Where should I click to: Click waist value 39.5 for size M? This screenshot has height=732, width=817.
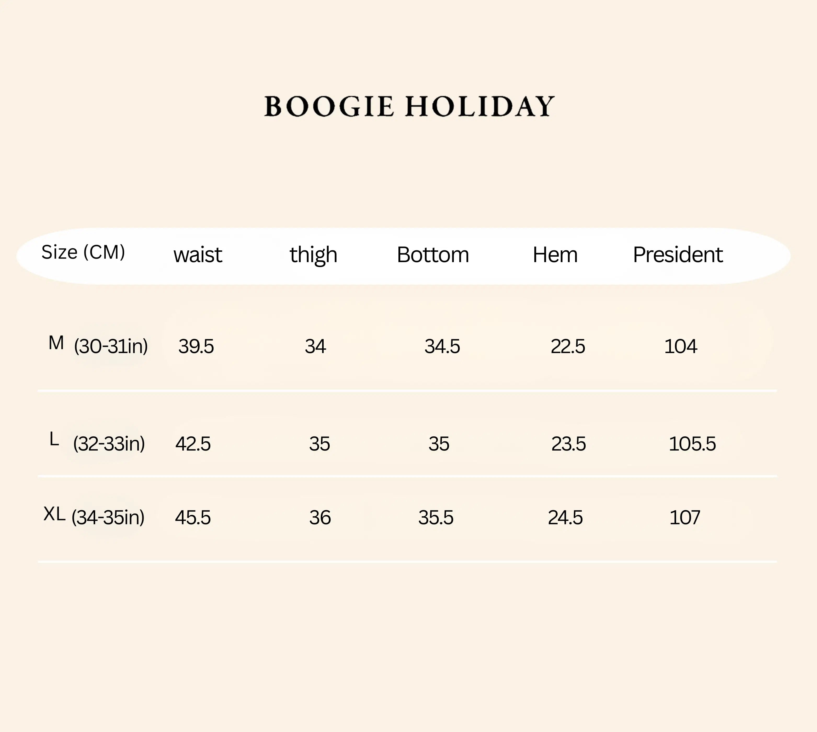tap(196, 346)
